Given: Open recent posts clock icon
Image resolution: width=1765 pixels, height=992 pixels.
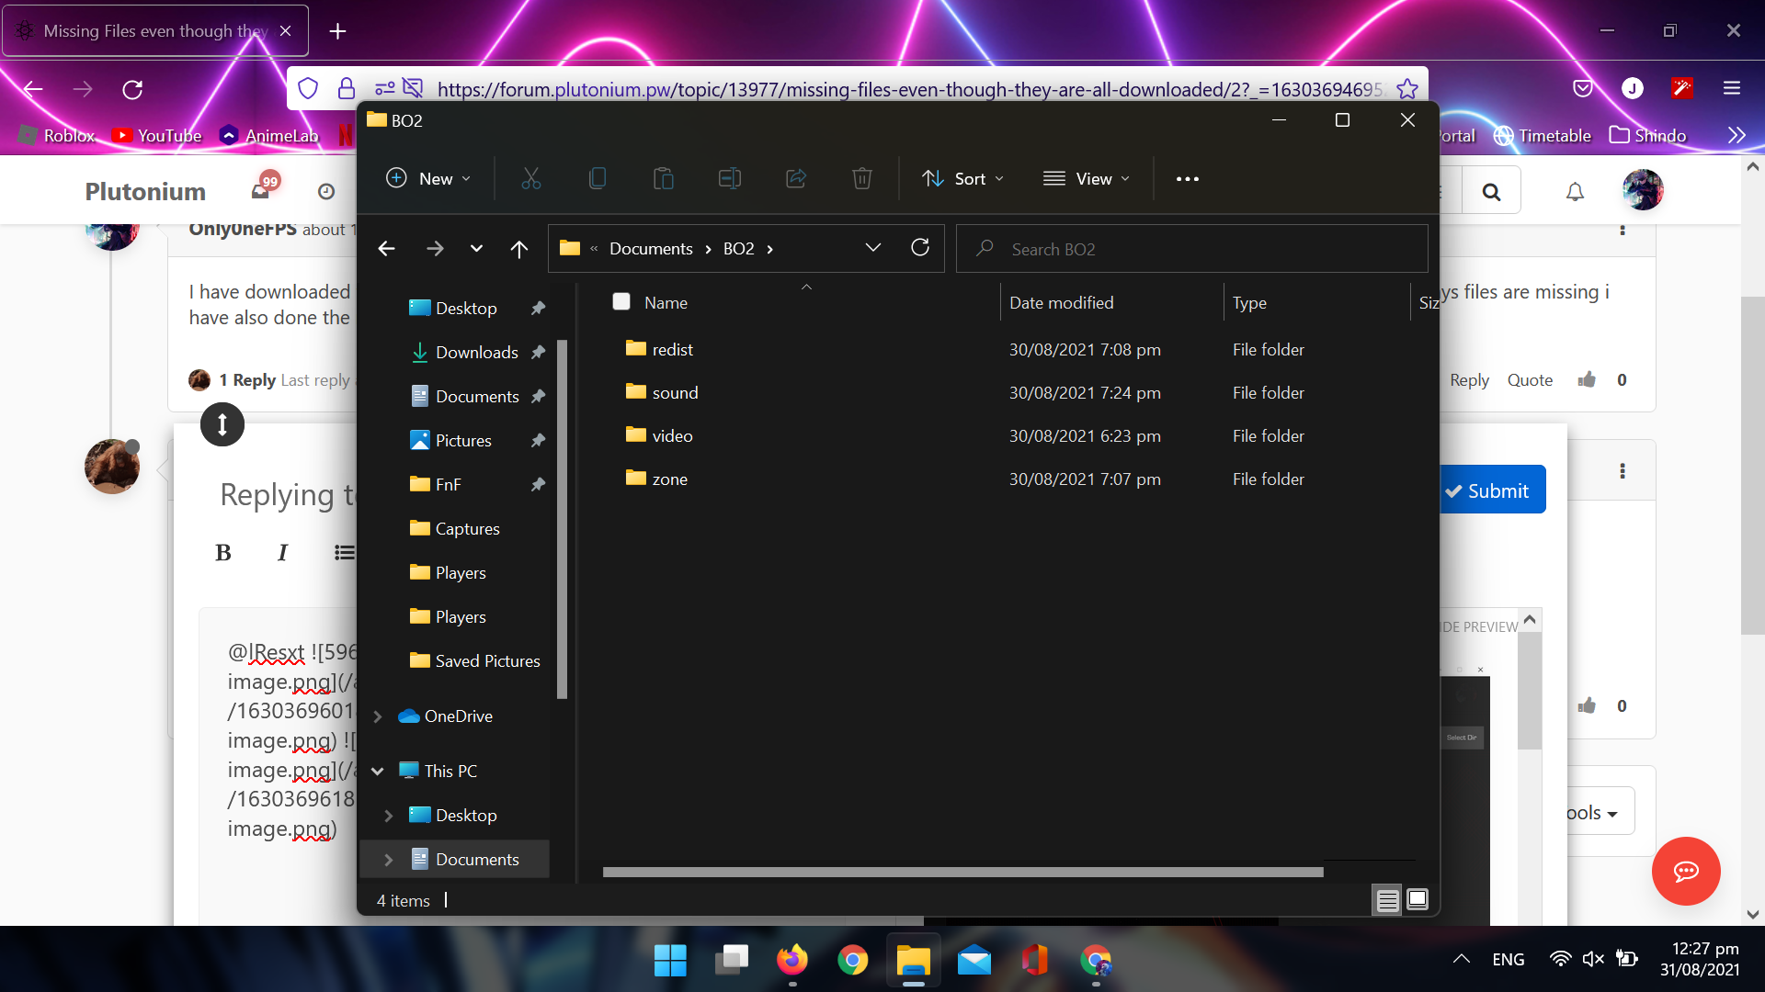Looking at the screenshot, I should point(326,191).
